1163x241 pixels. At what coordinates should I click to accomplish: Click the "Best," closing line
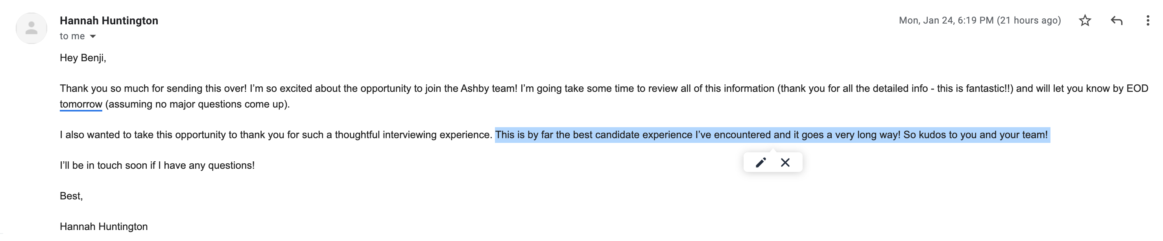click(71, 196)
